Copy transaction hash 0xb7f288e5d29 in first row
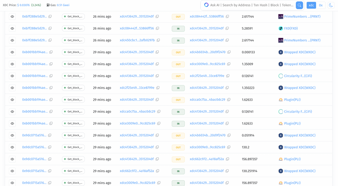This screenshot has height=186, width=338. coord(50,17)
